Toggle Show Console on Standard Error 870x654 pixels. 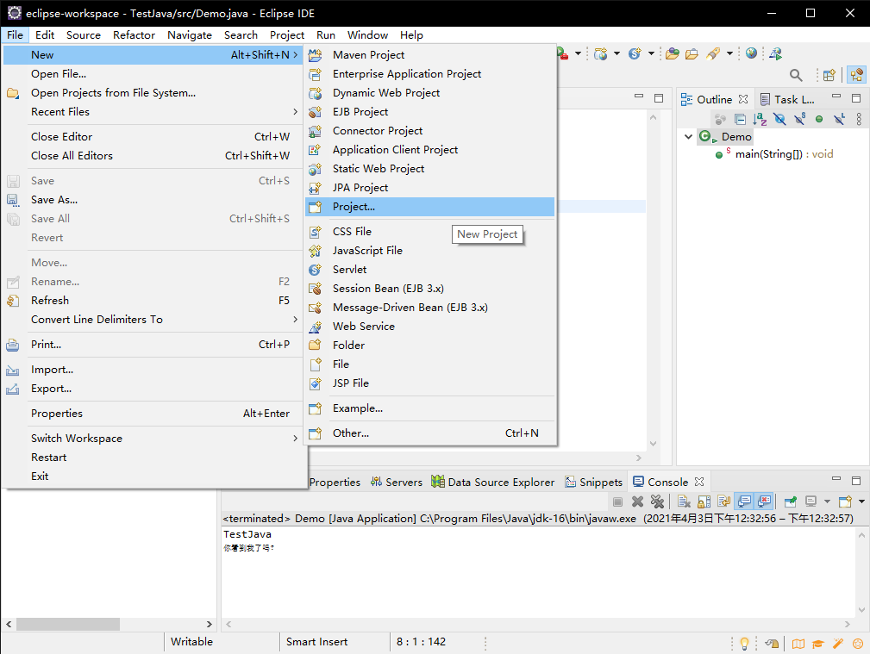[764, 501]
